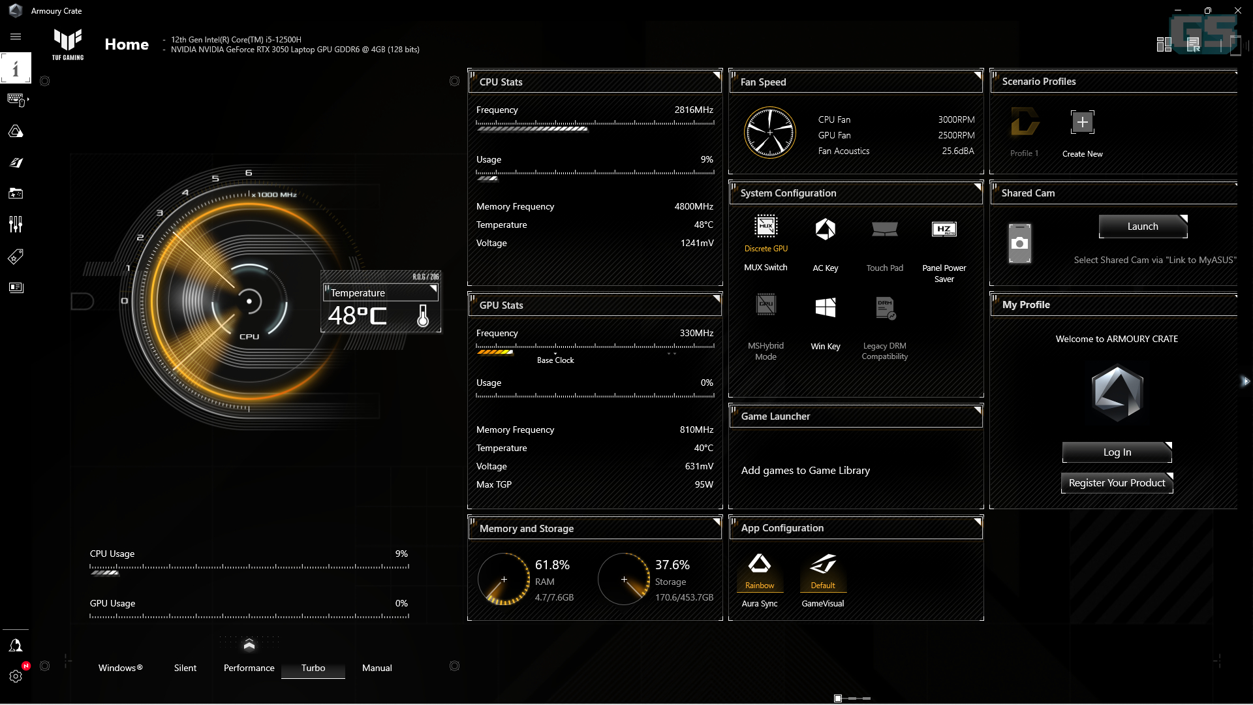This screenshot has width=1253, height=705.
Task: Create New scenario profile plus icon
Action: (1082, 122)
